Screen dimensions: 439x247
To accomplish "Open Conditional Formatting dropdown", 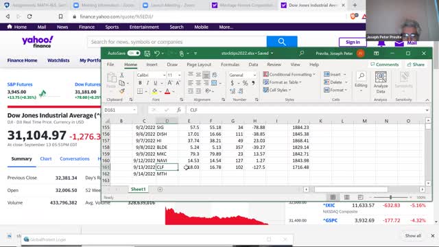I will coord(289,74).
